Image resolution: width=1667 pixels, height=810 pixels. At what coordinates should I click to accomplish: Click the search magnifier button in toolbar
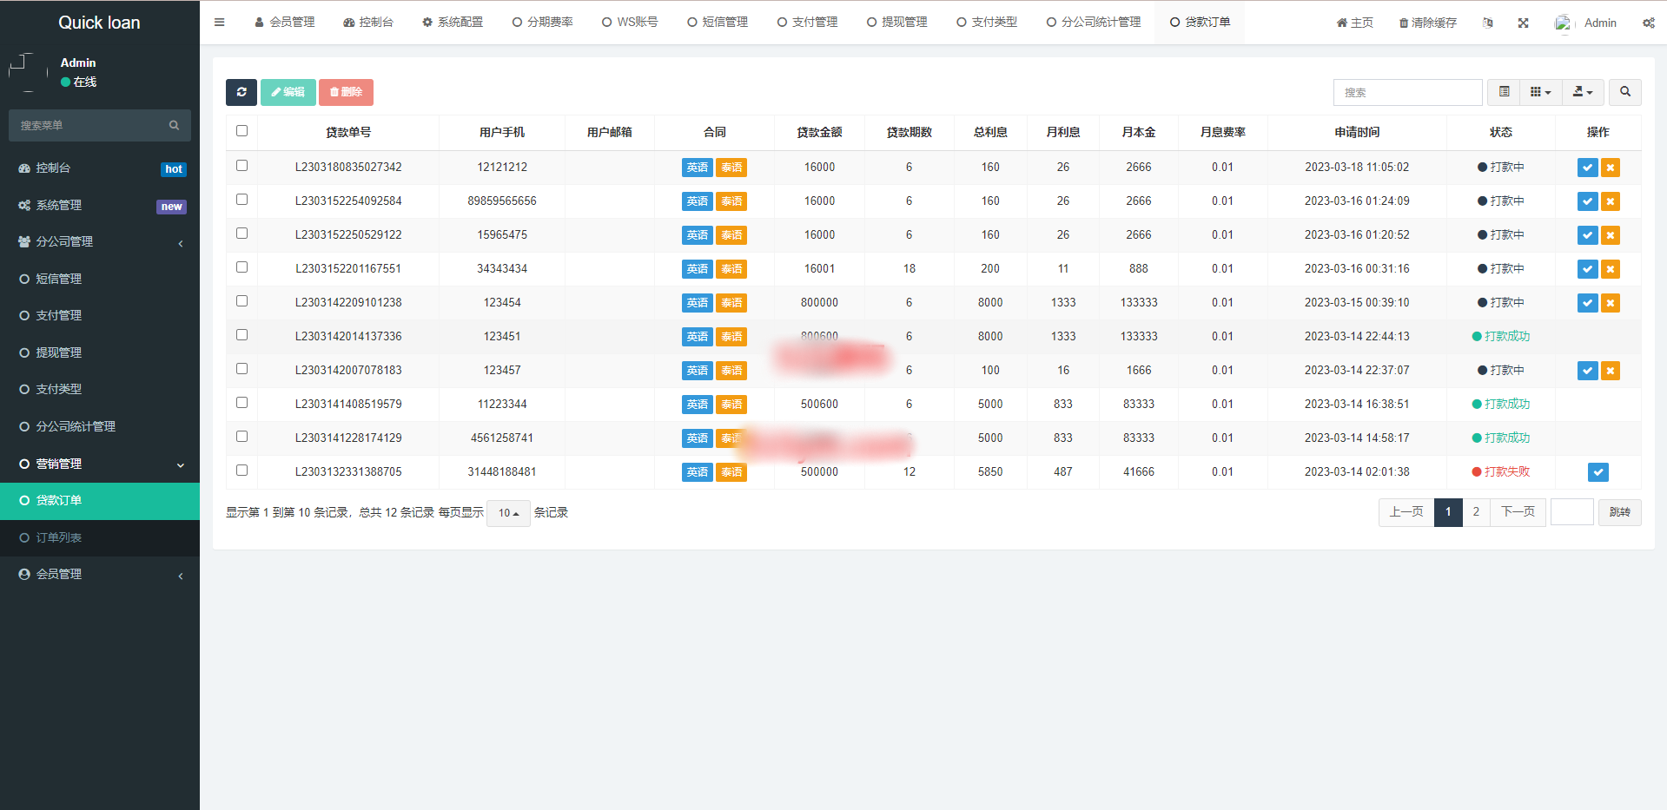pyautogui.click(x=1624, y=92)
